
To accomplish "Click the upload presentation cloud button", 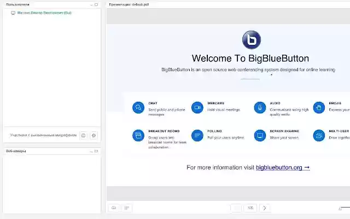I will point(114,208).
